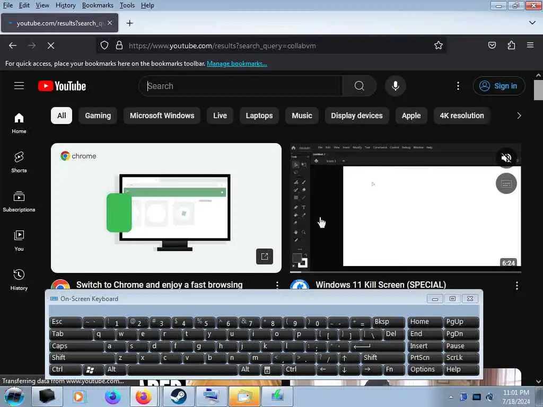Open a new Firefox tab
Viewport: 543px width, 407px height.
(x=130, y=23)
